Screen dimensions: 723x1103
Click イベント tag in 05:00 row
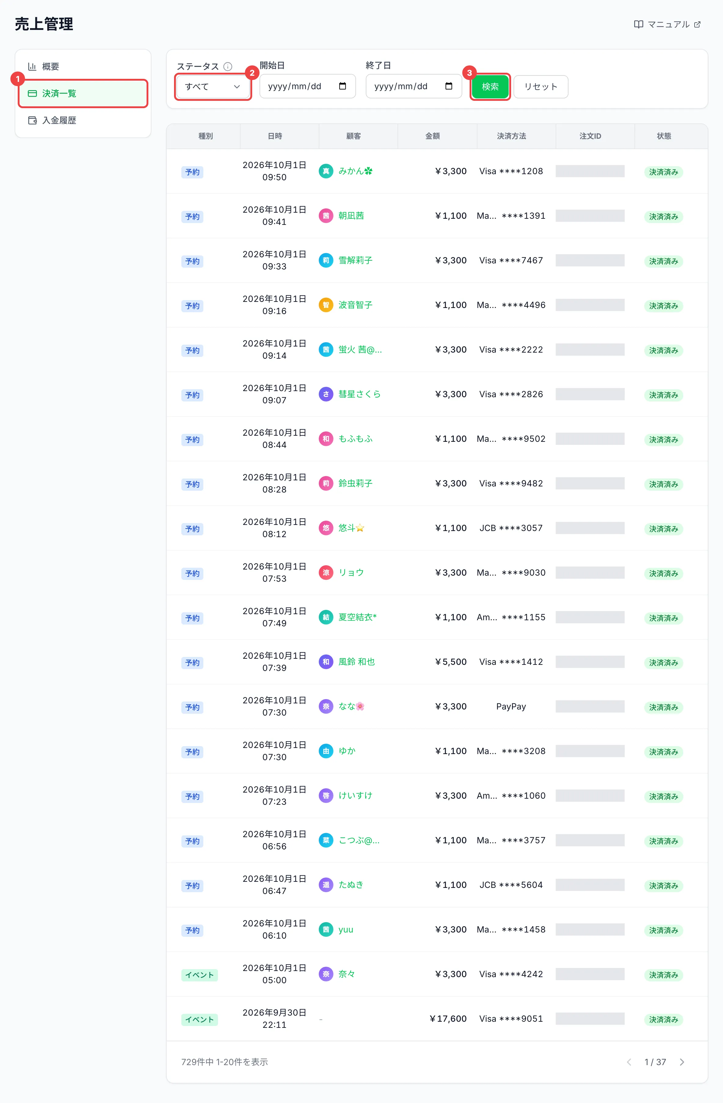pos(200,975)
